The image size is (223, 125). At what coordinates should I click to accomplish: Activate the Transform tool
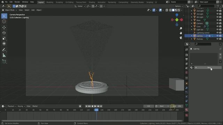(4, 44)
